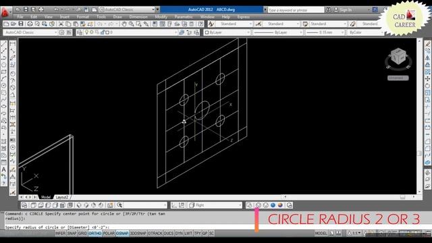The height and width of the screenshot is (243, 432).
Task: Select the Radius dimension tool
Action: coord(13,74)
